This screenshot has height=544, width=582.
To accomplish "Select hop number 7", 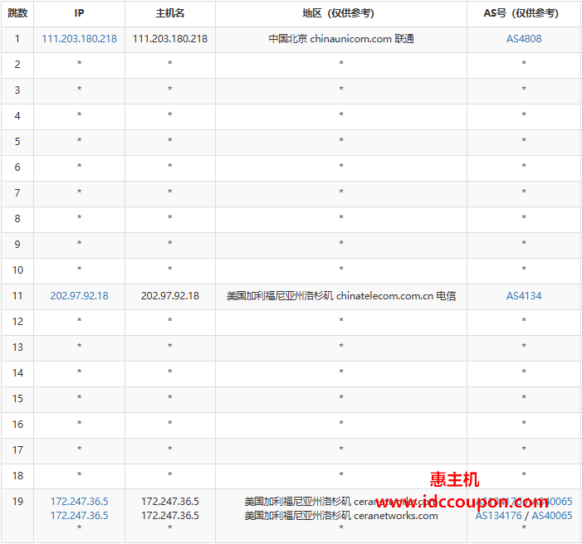I will (x=17, y=193).
